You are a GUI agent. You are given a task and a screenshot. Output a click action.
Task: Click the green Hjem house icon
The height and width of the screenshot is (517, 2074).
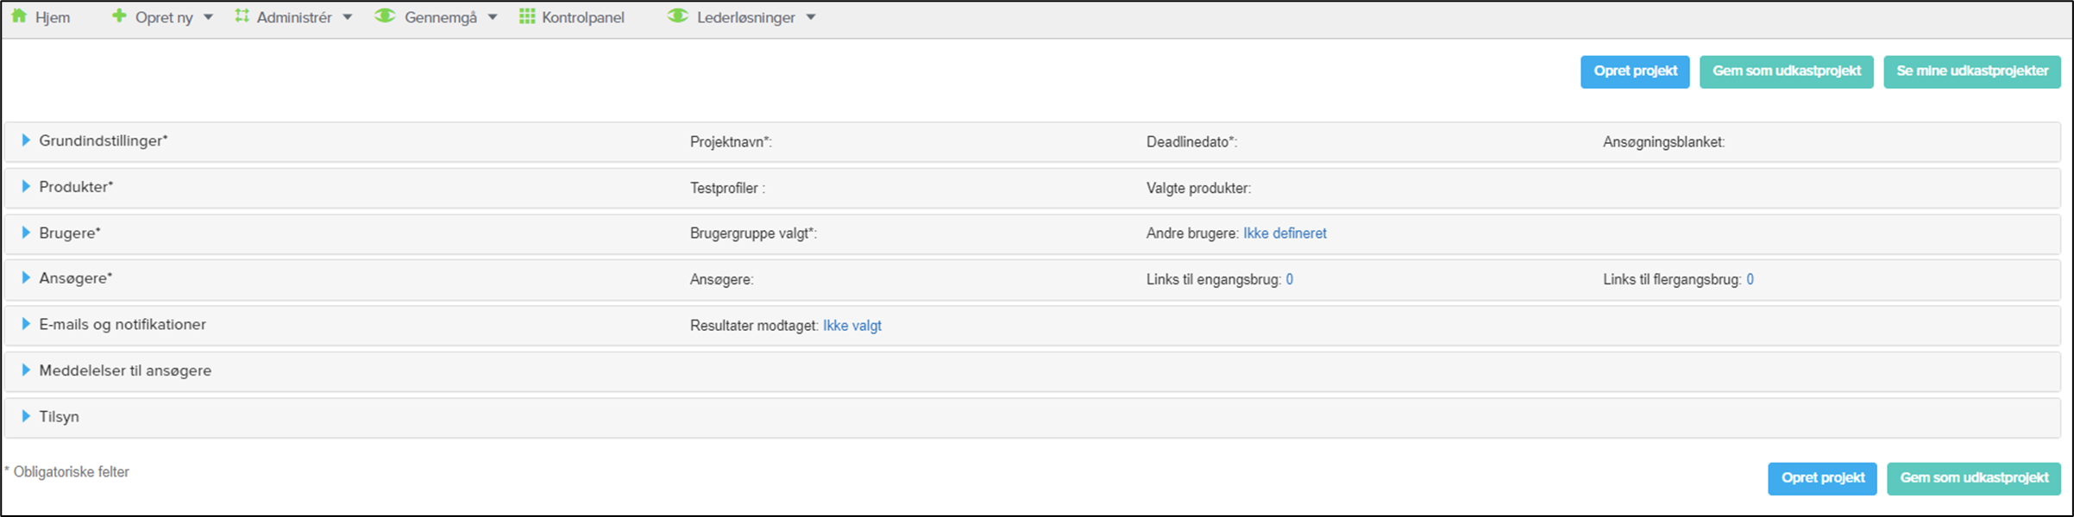19,16
